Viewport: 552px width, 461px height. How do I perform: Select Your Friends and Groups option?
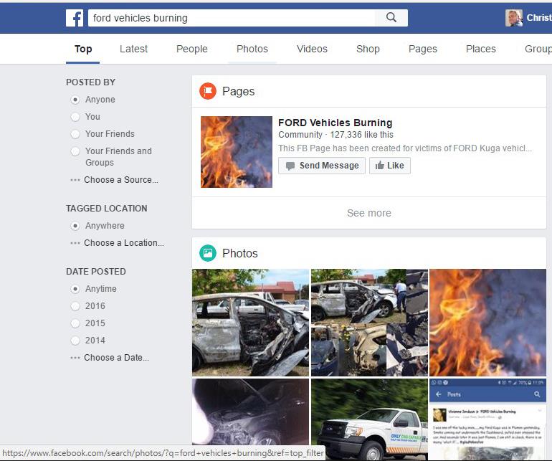pyautogui.click(x=75, y=151)
